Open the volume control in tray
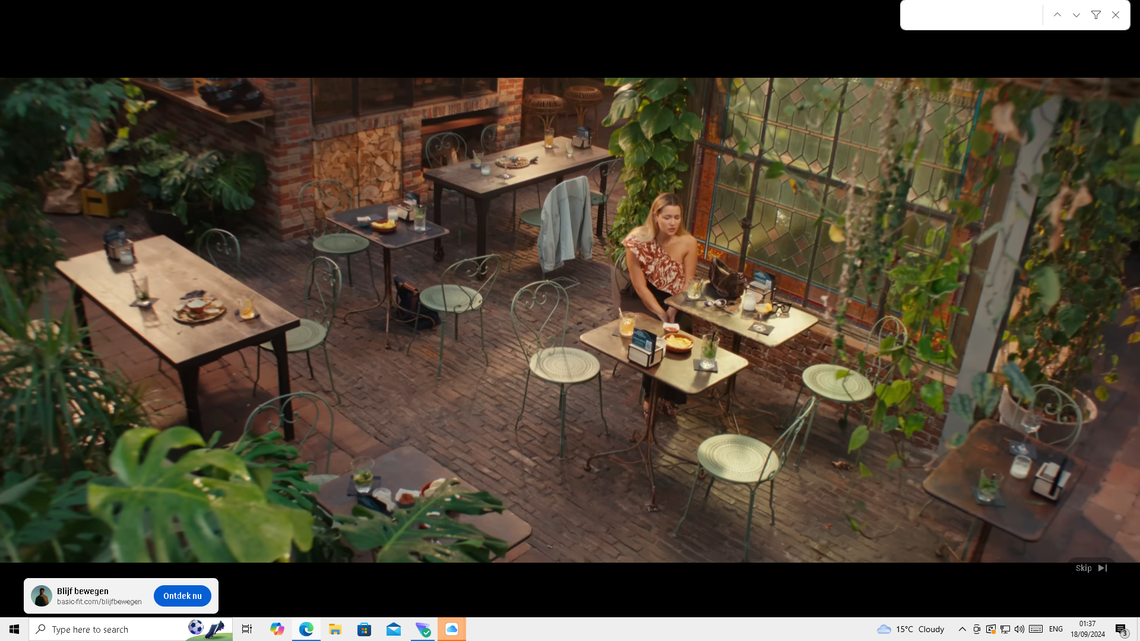Image resolution: width=1140 pixels, height=641 pixels. pyautogui.click(x=1019, y=629)
